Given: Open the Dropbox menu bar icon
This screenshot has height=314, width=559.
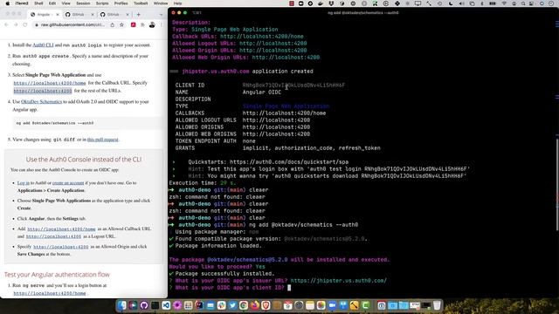Looking at the screenshot, I should click(332, 3).
